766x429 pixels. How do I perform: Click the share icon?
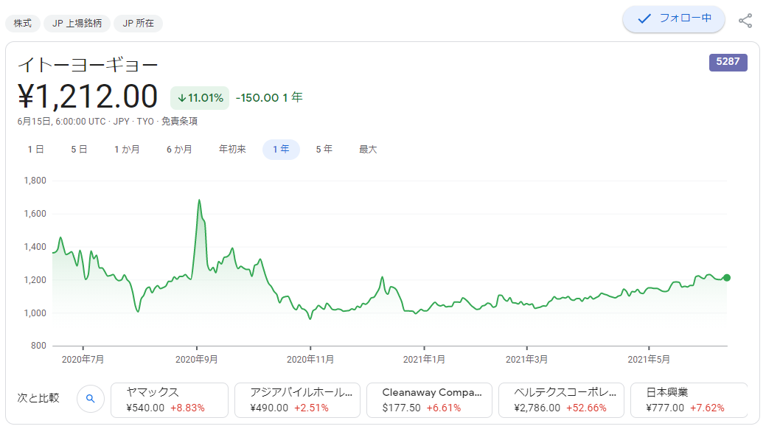(x=745, y=21)
